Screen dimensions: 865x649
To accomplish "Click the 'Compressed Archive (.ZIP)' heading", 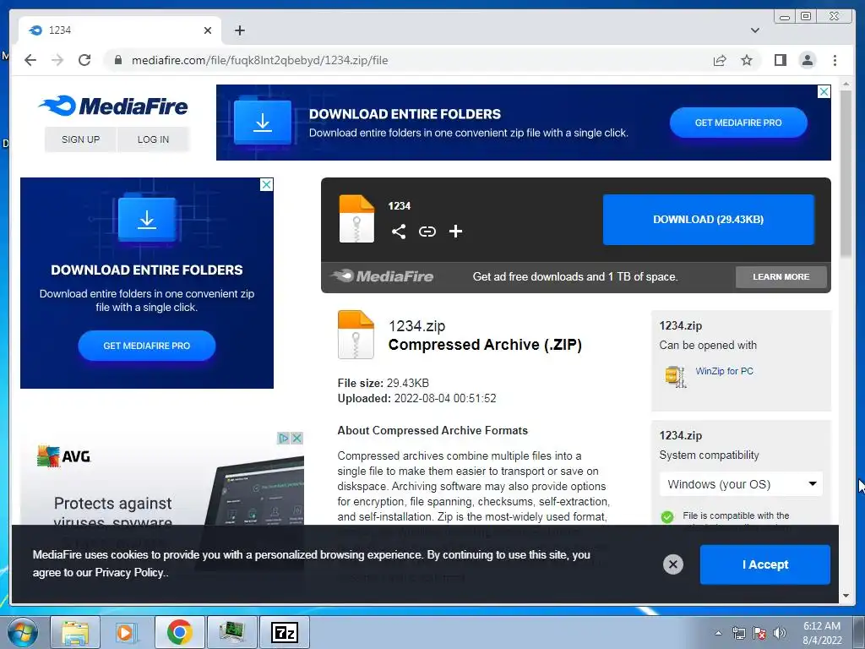I will 485,345.
